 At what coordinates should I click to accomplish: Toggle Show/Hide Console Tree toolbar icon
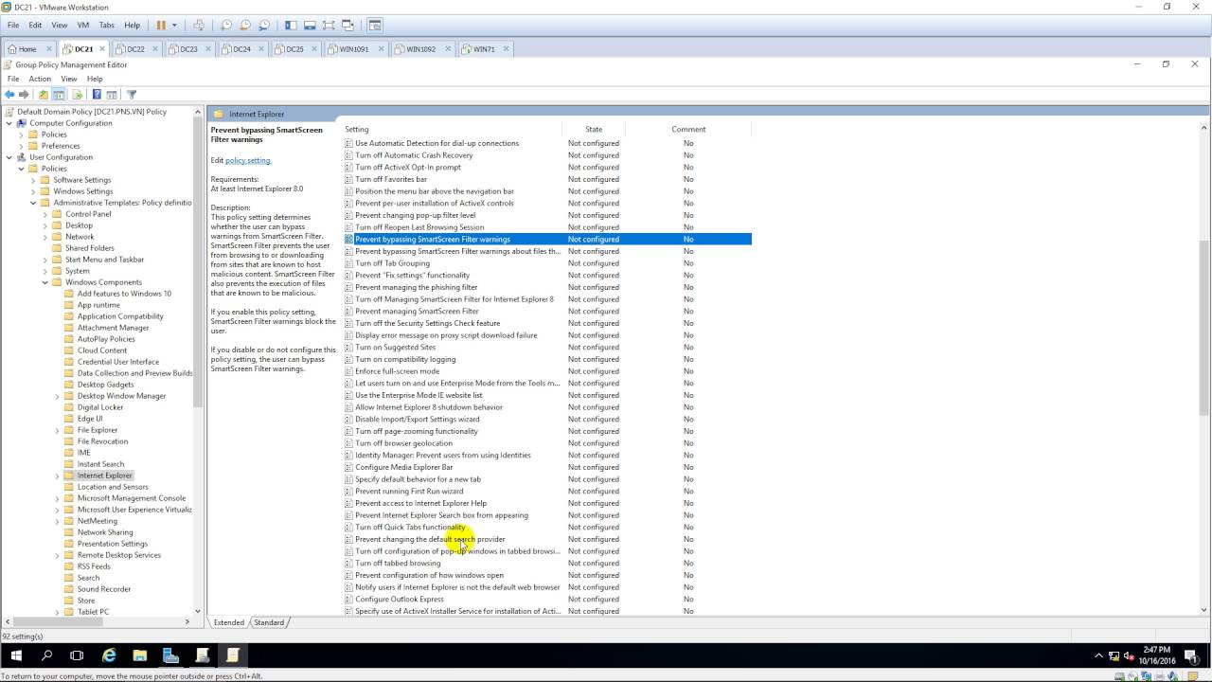coord(59,95)
